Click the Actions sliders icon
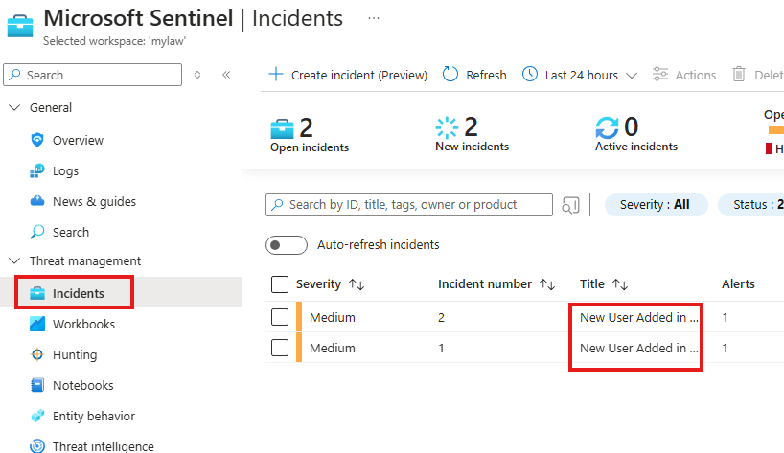 (x=660, y=75)
